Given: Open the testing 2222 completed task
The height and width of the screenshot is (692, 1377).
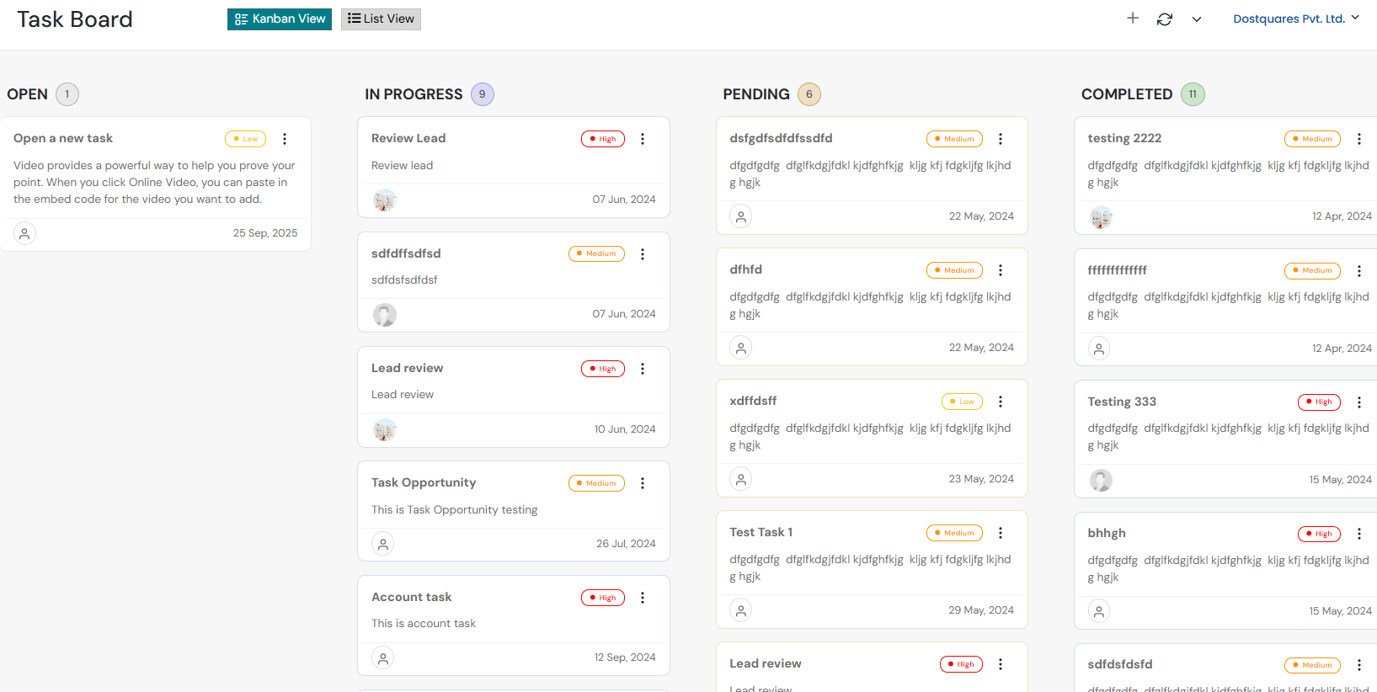Looking at the screenshot, I should [1124, 138].
